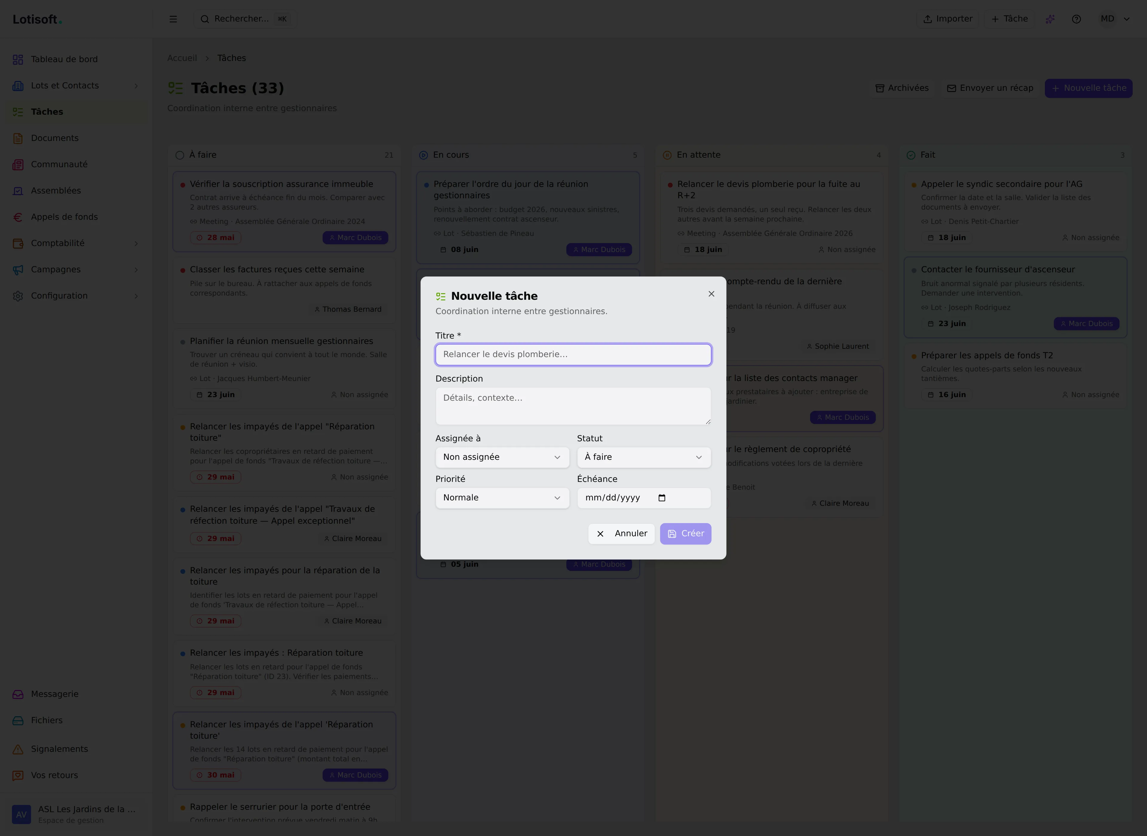
Task: Click the Importer button
Action: pos(947,19)
